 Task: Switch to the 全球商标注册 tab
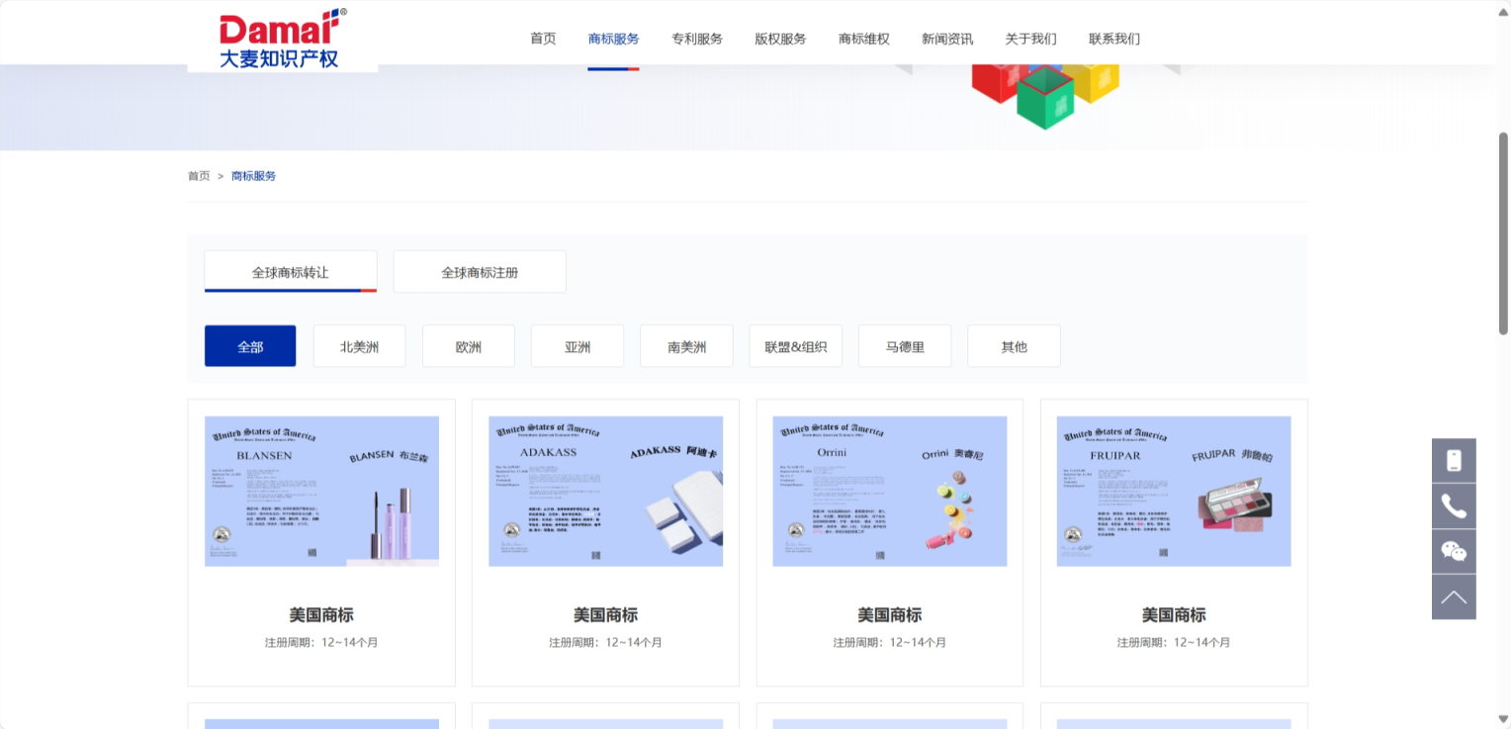[x=480, y=272]
